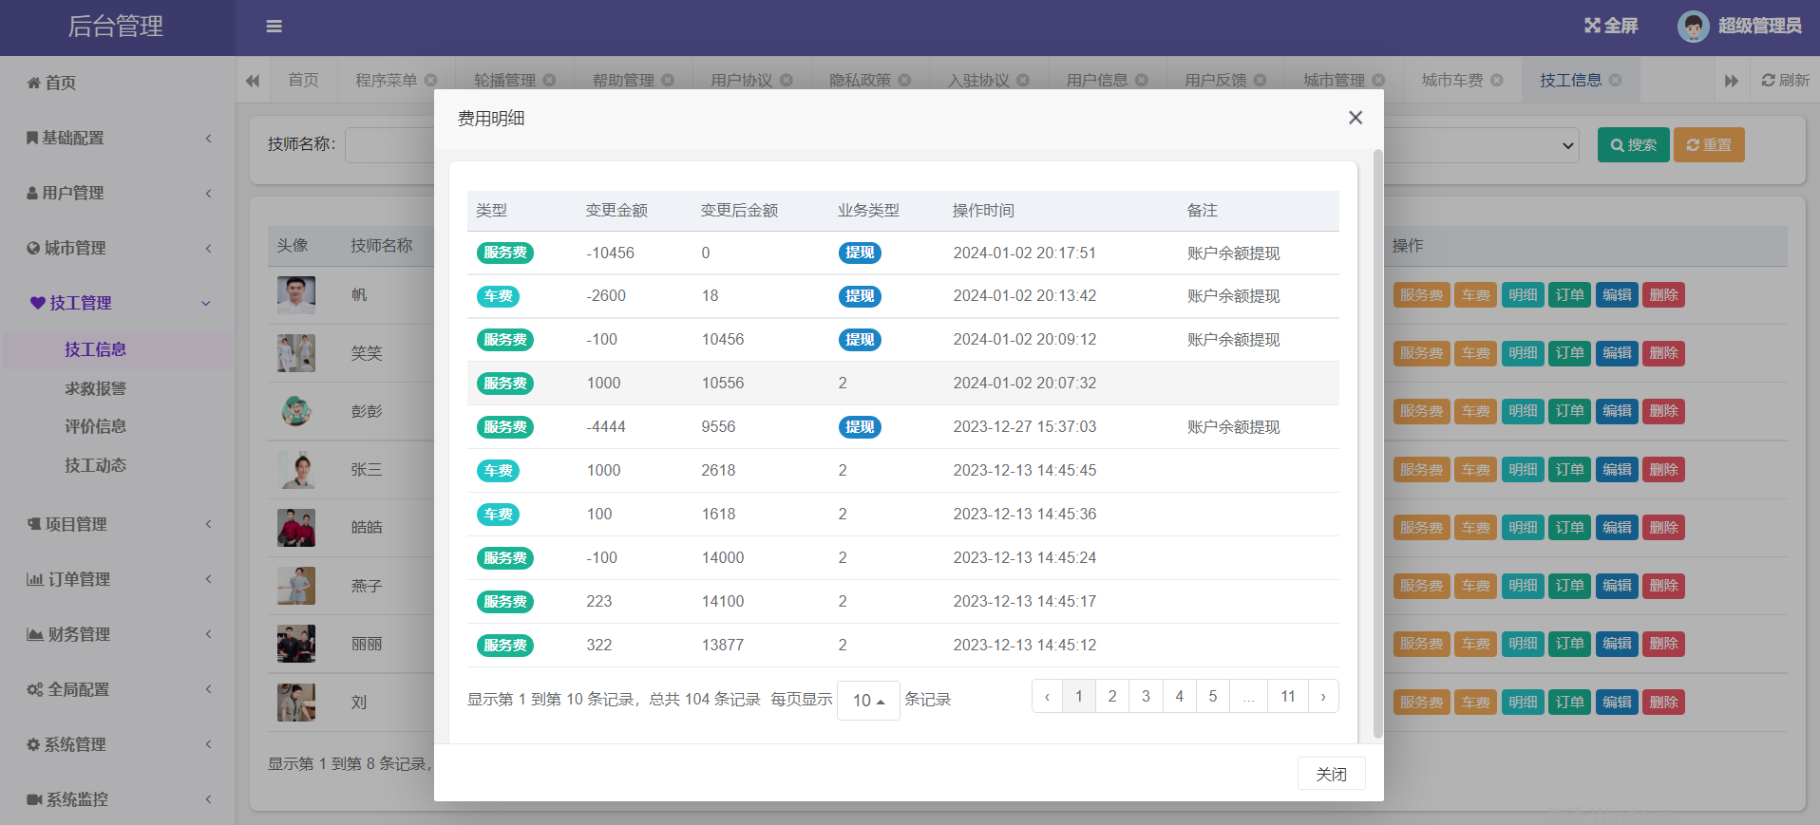Click the 车费 tag in the -2600 row
The height and width of the screenshot is (825, 1820).
[x=498, y=296]
